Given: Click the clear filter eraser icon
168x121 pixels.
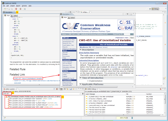Looking at the screenshot, I should point(80,94).
